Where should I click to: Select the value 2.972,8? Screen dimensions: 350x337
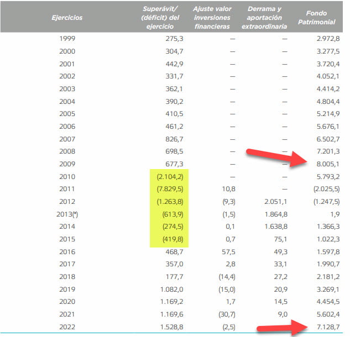tap(328, 39)
